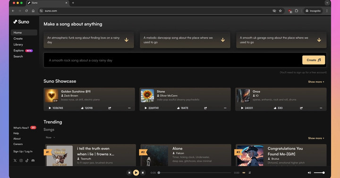
Task: Go to Library in the sidebar
Action: coord(18,44)
